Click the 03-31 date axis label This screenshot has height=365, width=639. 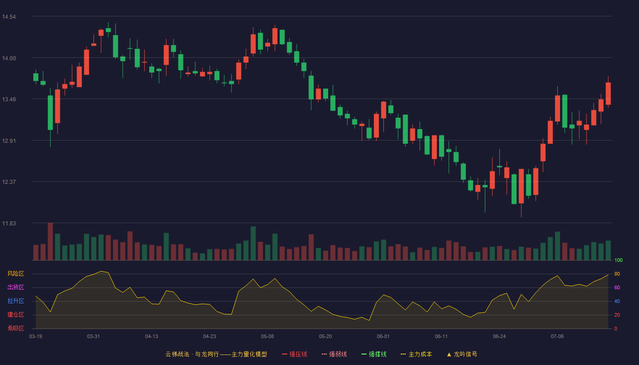pyautogui.click(x=94, y=336)
